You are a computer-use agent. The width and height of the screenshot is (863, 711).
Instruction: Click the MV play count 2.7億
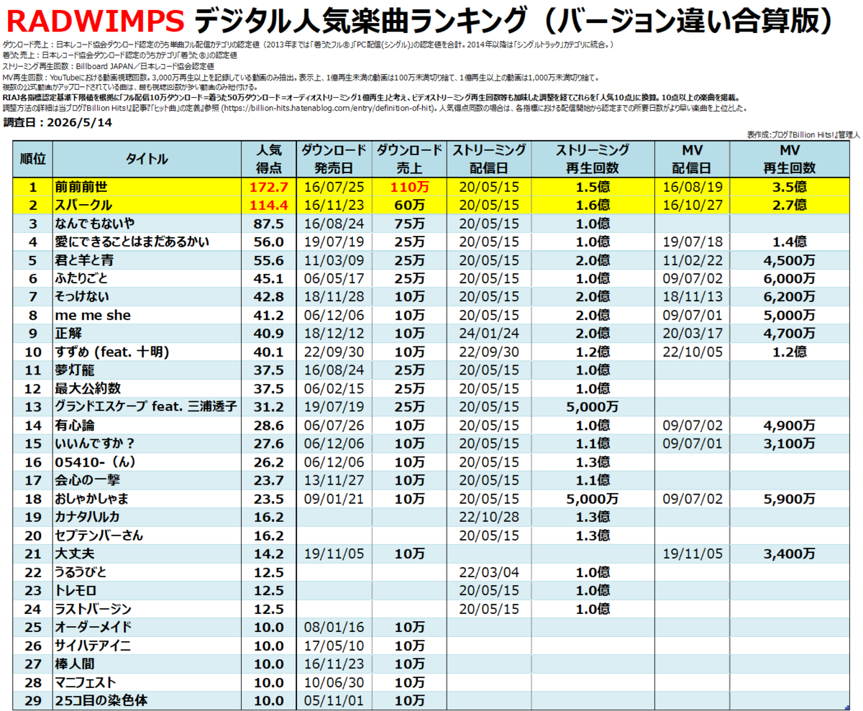(x=790, y=205)
